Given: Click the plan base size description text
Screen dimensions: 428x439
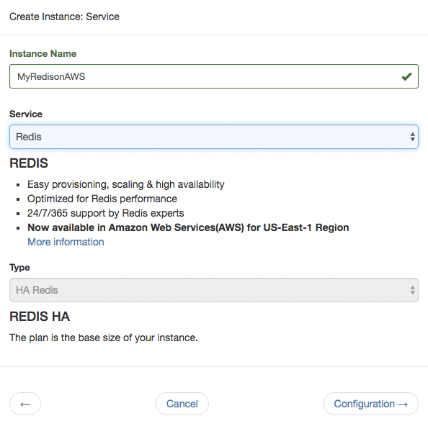Looking at the screenshot, I should pyautogui.click(x=104, y=338).
